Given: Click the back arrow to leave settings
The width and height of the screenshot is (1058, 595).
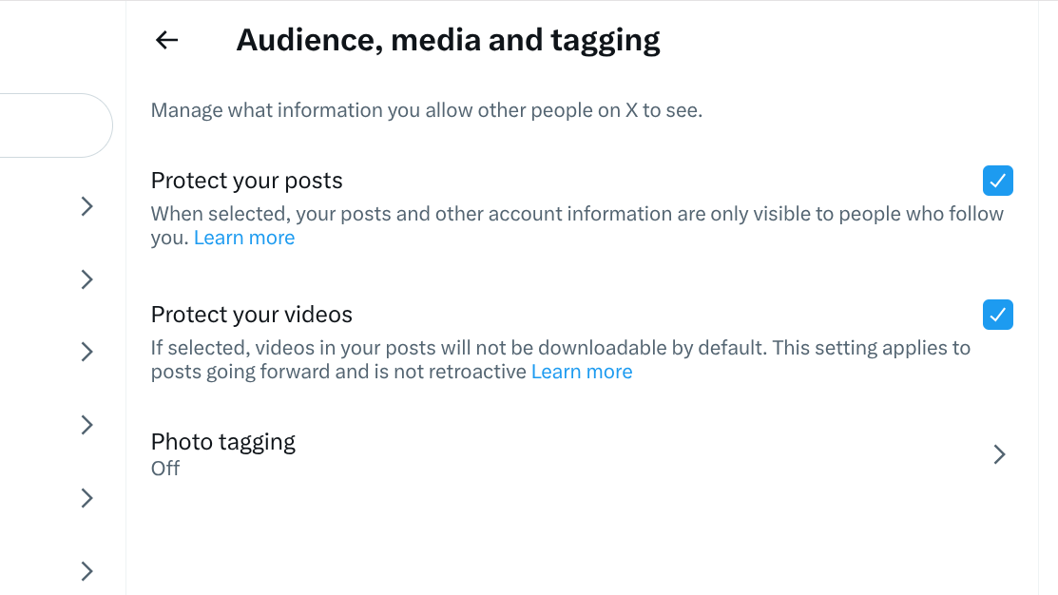Looking at the screenshot, I should coord(165,40).
